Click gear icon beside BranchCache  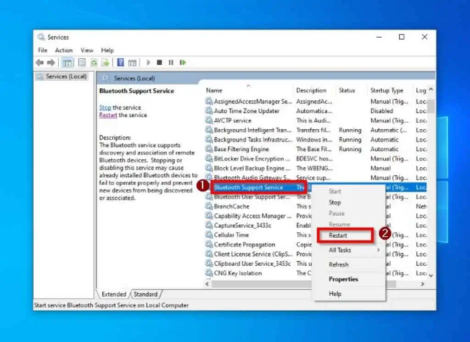[x=209, y=206]
